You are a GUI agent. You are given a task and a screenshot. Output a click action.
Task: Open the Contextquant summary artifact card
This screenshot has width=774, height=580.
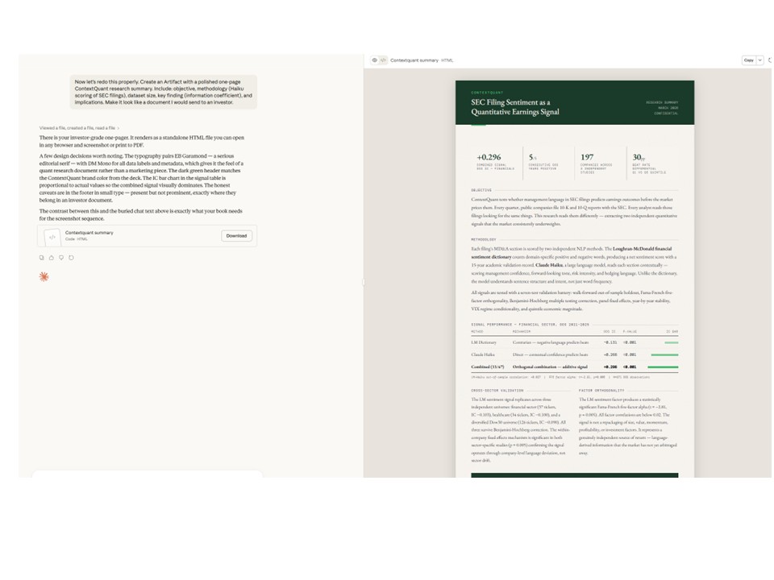point(129,236)
